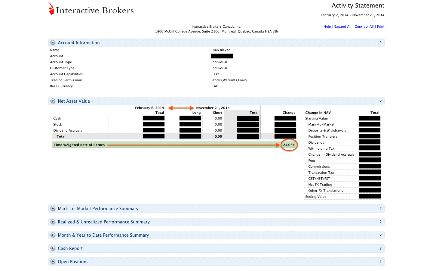Expand the Mark-to-Market Performance Summary arrow
This screenshot has height=271, width=433.
tap(53, 208)
